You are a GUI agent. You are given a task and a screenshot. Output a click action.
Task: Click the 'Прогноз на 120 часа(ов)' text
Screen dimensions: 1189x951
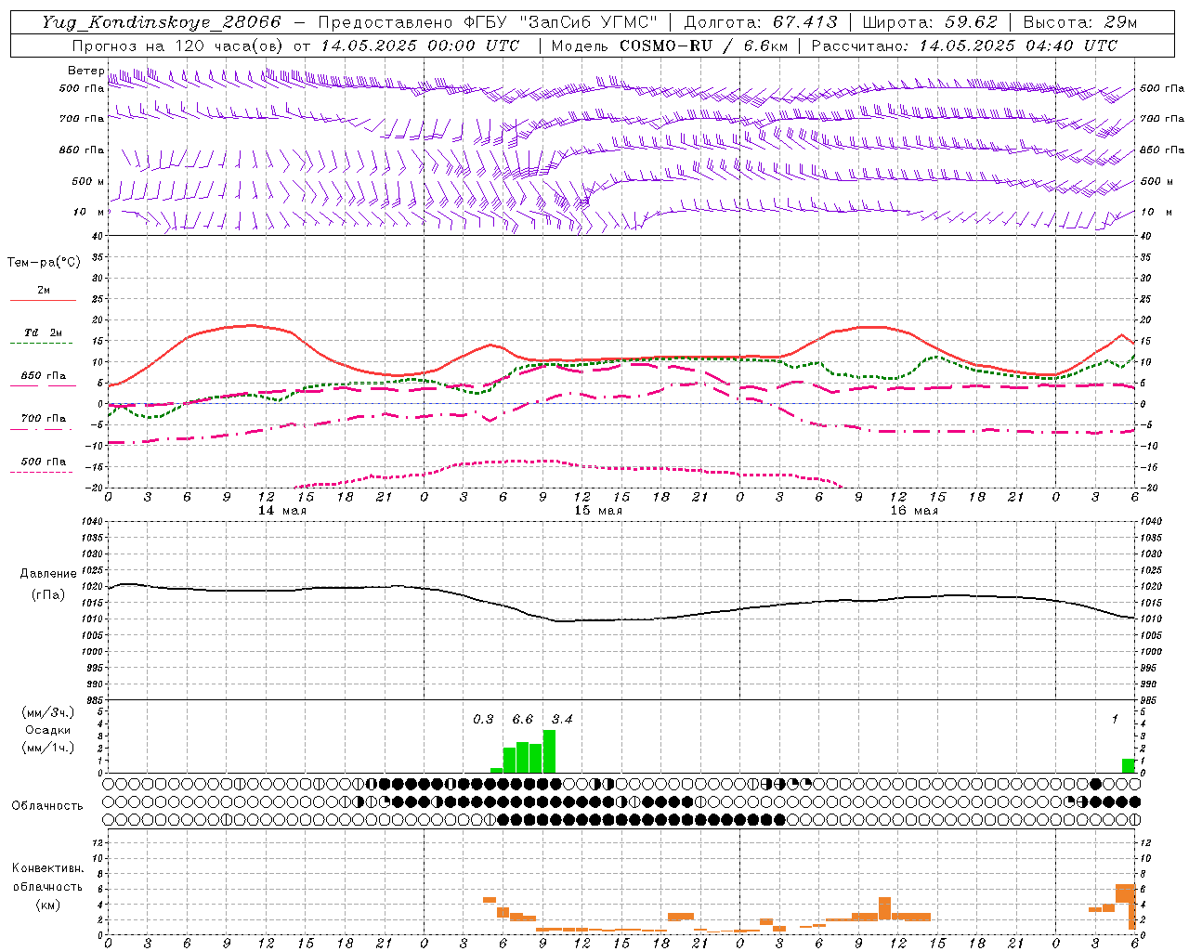pos(179,46)
